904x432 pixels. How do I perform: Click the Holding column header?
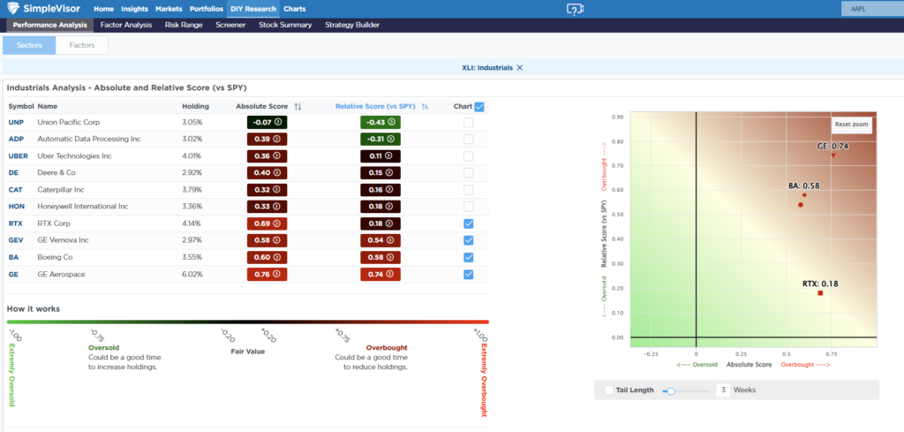pos(195,107)
